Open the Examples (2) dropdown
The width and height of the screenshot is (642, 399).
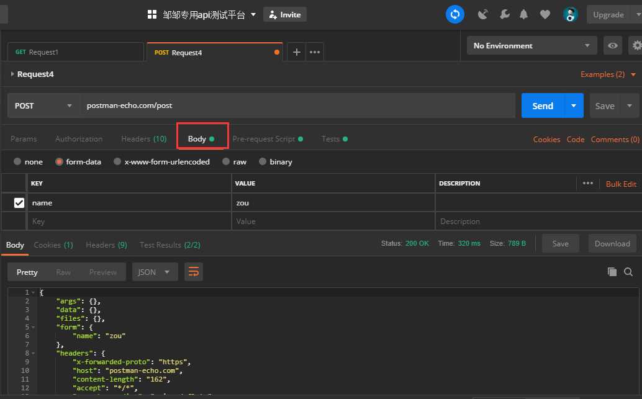pyautogui.click(x=608, y=74)
